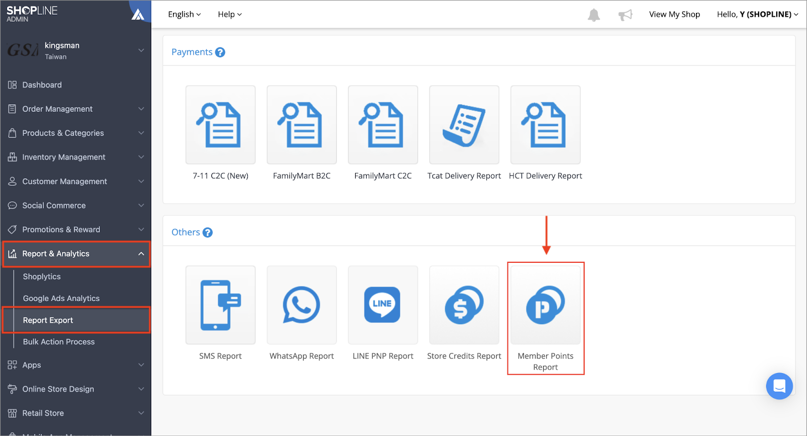Click the Promotions & Reward tag icon
Image resolution: width=807 pixels, height=436 pixels.
coord(12,230)
